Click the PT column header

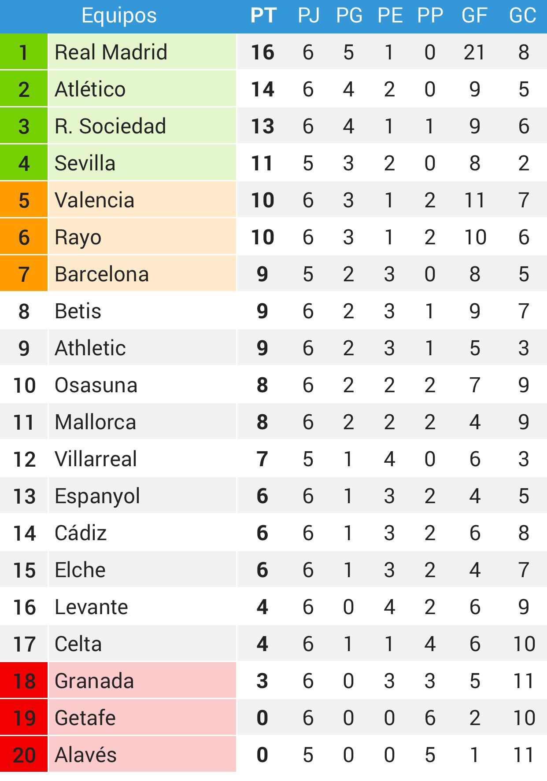coord(263,16)
